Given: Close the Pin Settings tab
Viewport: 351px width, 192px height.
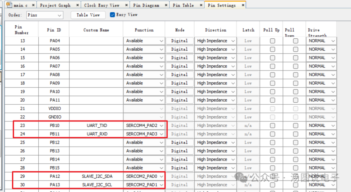Looking at the screenshot, I should pyautogui.click(x=243, y=5).
